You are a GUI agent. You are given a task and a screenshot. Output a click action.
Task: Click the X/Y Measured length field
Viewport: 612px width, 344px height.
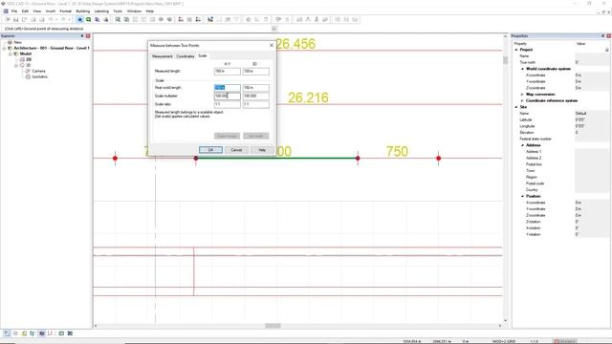(x=228, y=72)
